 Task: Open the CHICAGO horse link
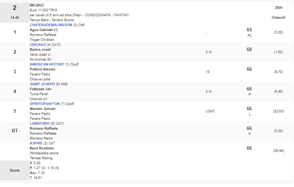(x=38, y=45)
